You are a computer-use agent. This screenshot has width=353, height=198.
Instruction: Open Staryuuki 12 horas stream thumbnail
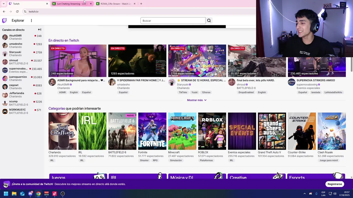click(x=197, y=61)
